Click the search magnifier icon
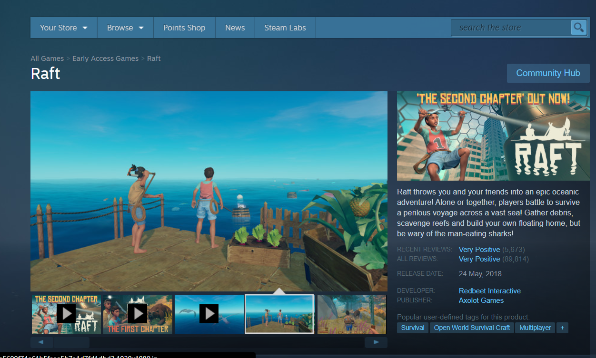 tap(578, 28)
